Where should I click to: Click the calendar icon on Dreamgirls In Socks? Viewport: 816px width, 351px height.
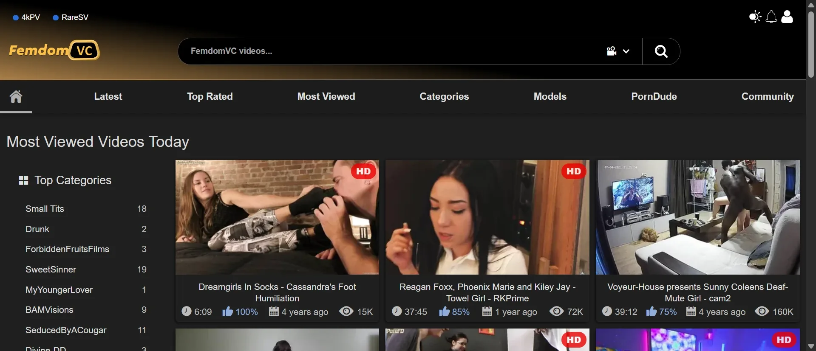click(274, 312)
